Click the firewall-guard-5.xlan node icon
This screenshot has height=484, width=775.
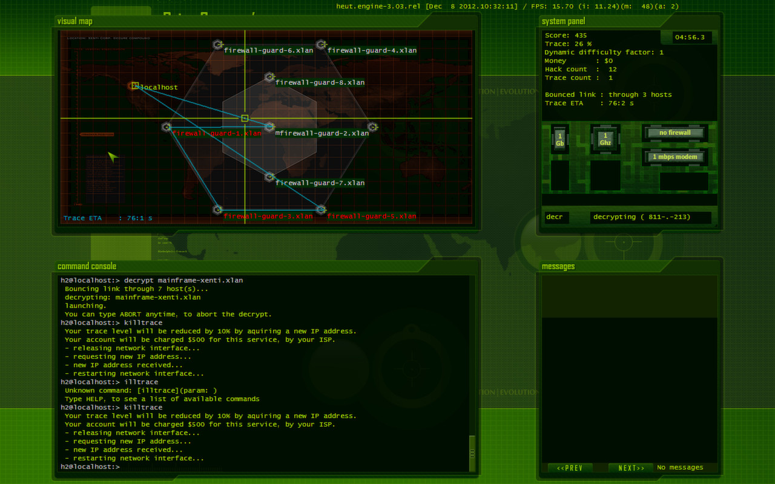[320, 210]
